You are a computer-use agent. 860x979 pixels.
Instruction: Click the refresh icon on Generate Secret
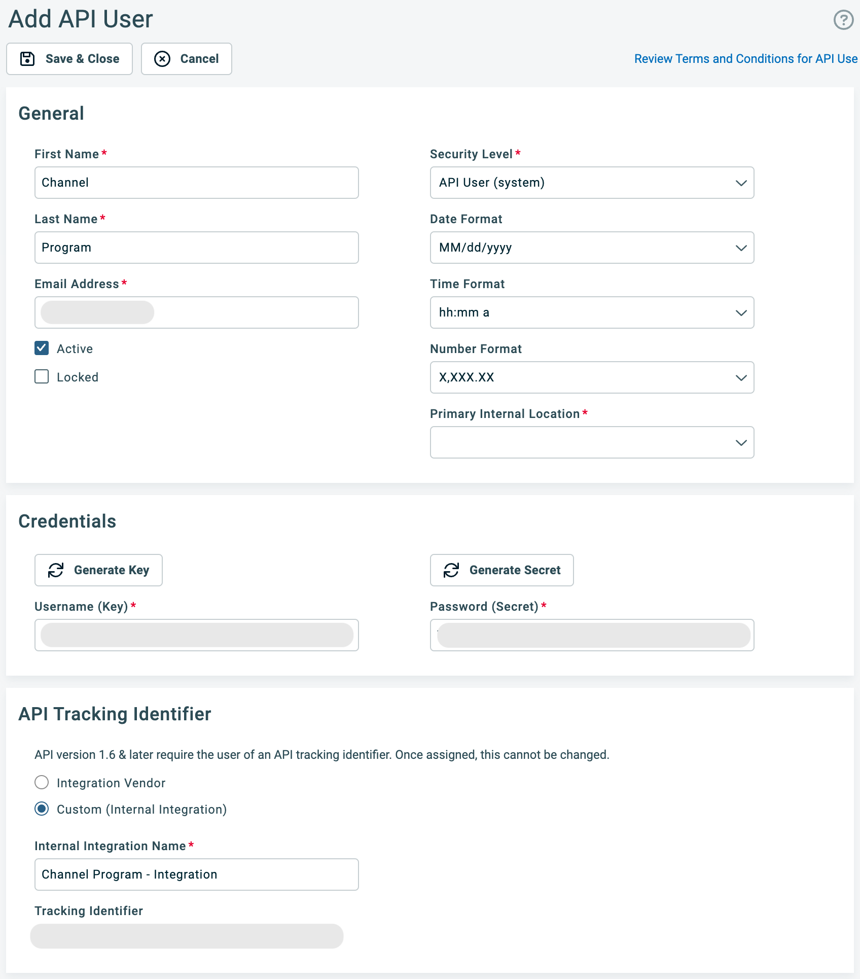(452, 570)
